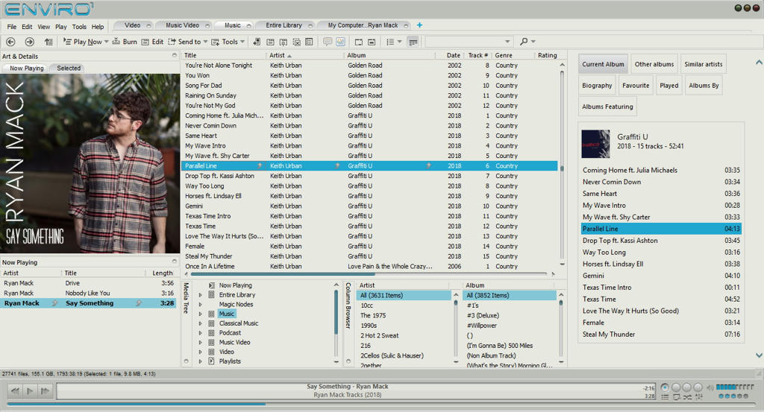The height and width of the screenshot is (412, 764).
Task: Click the Burn disc toolbar button
Action: (125, 42)
